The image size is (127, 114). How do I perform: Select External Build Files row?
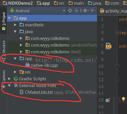click(x=52, y=86)
